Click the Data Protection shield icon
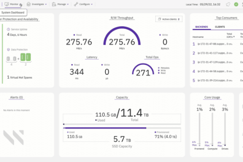 pyautogui.click(x=8, y=49)
